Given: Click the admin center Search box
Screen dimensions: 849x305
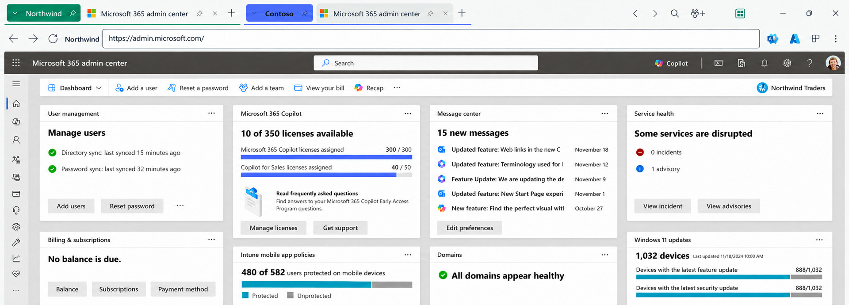Looking at the screenshot, I should click(x=426, y=63).
